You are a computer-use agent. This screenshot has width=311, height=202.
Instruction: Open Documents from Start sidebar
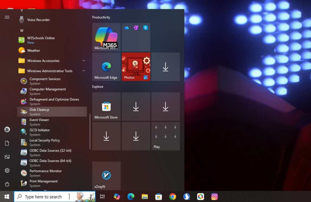pos(7,143)
